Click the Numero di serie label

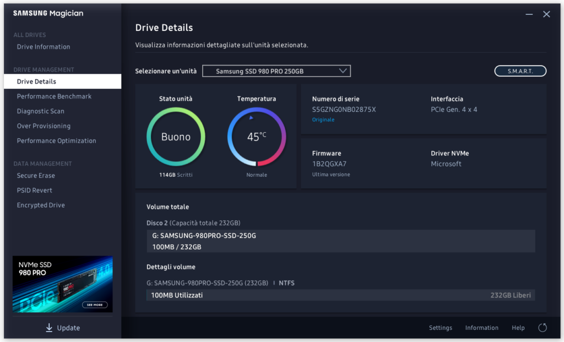[x=335, y=99]
